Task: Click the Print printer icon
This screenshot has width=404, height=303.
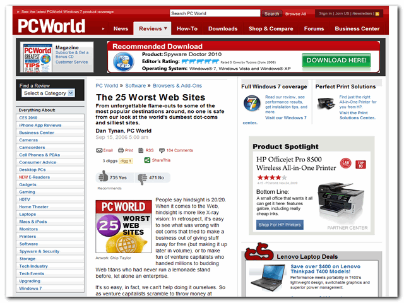Action: 121,150
